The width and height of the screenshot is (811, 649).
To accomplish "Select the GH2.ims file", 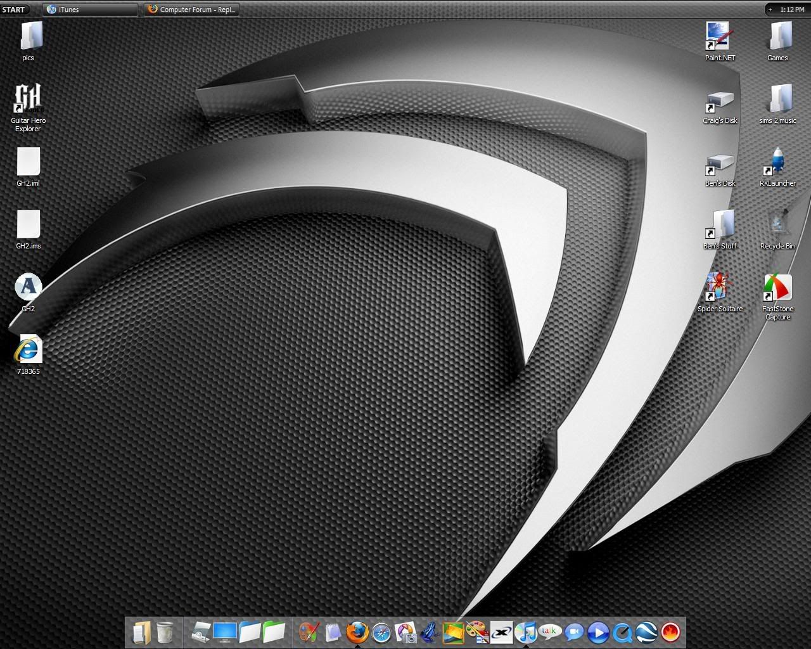I will [29, 229].
